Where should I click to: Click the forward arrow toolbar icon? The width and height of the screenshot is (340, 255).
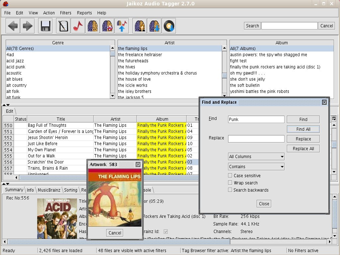[x=28, y=26]
